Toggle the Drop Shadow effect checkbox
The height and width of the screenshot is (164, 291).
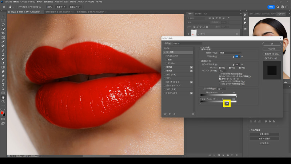tap(164, 93)
